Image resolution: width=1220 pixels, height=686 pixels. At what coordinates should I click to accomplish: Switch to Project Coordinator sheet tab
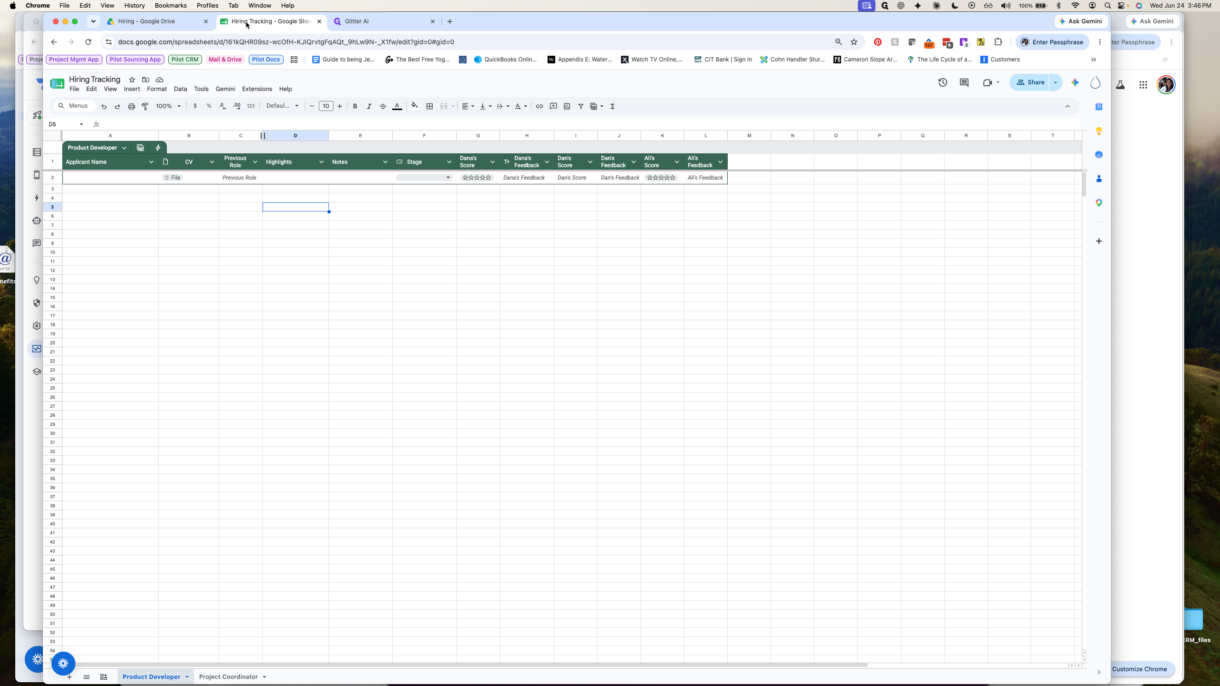coord(228,677)
